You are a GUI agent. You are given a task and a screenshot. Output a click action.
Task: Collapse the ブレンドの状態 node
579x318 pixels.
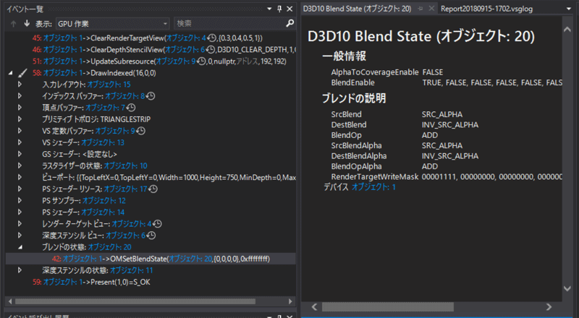[20, 247]
